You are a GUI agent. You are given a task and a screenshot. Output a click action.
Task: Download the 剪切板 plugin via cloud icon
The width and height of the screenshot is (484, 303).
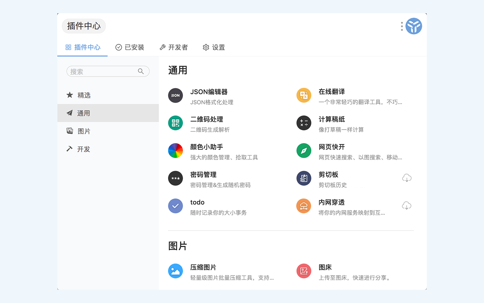[407, 178]
